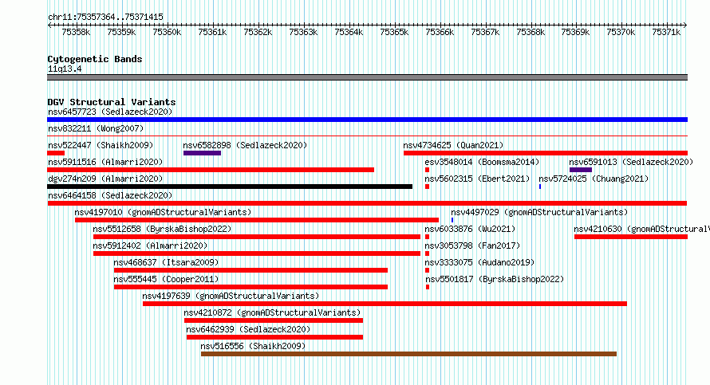Open the nsv832211 (Wong2007) variant label
The image size is (710, 385).
click(x=96, y=128)
